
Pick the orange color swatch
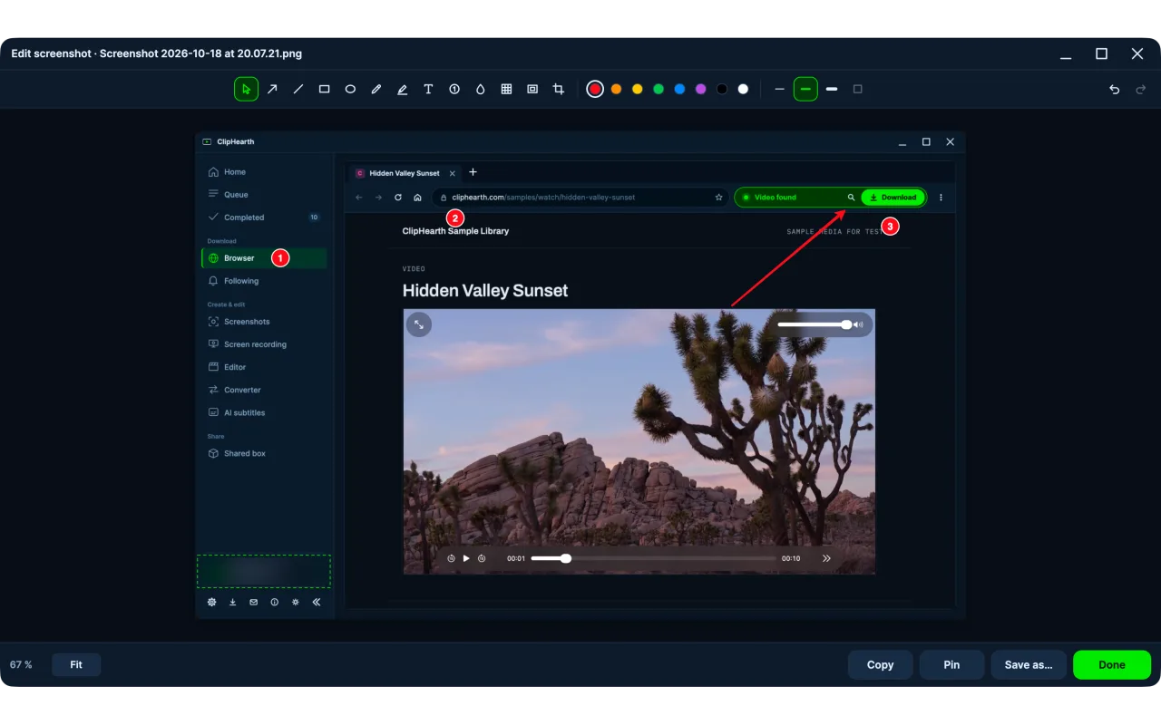point(616,89)
